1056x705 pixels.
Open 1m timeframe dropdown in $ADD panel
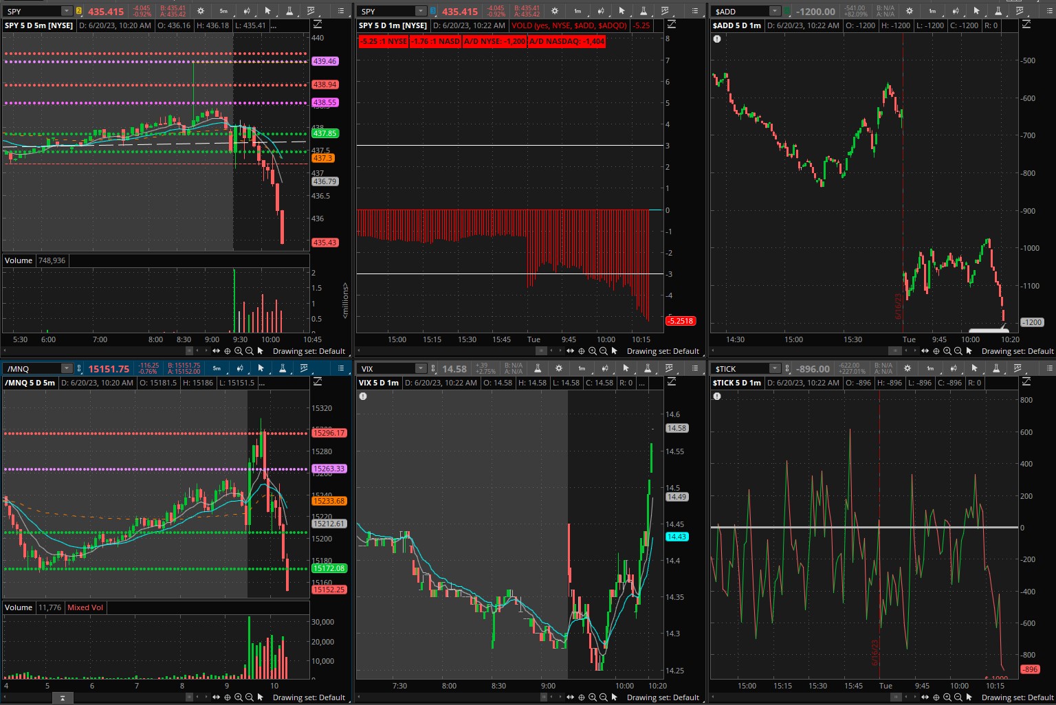932,11
